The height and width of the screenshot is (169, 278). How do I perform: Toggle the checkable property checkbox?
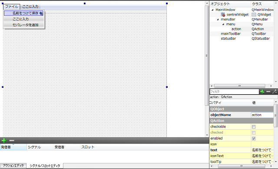(254, 127)
